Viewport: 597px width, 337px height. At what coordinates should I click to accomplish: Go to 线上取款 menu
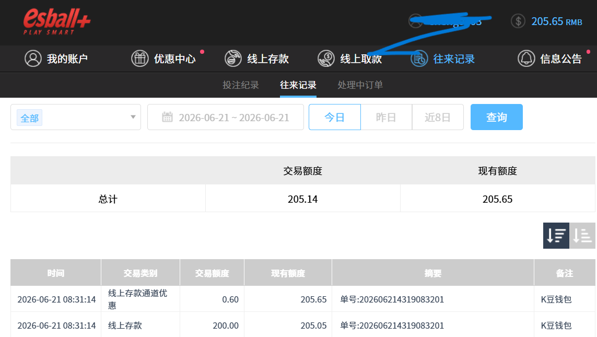click(361, 59)
